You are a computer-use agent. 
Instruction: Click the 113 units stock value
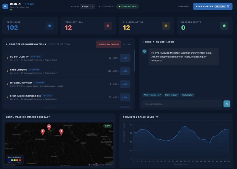(113, 71)
